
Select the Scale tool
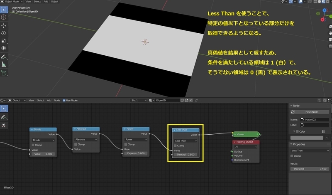click(4, 41)
